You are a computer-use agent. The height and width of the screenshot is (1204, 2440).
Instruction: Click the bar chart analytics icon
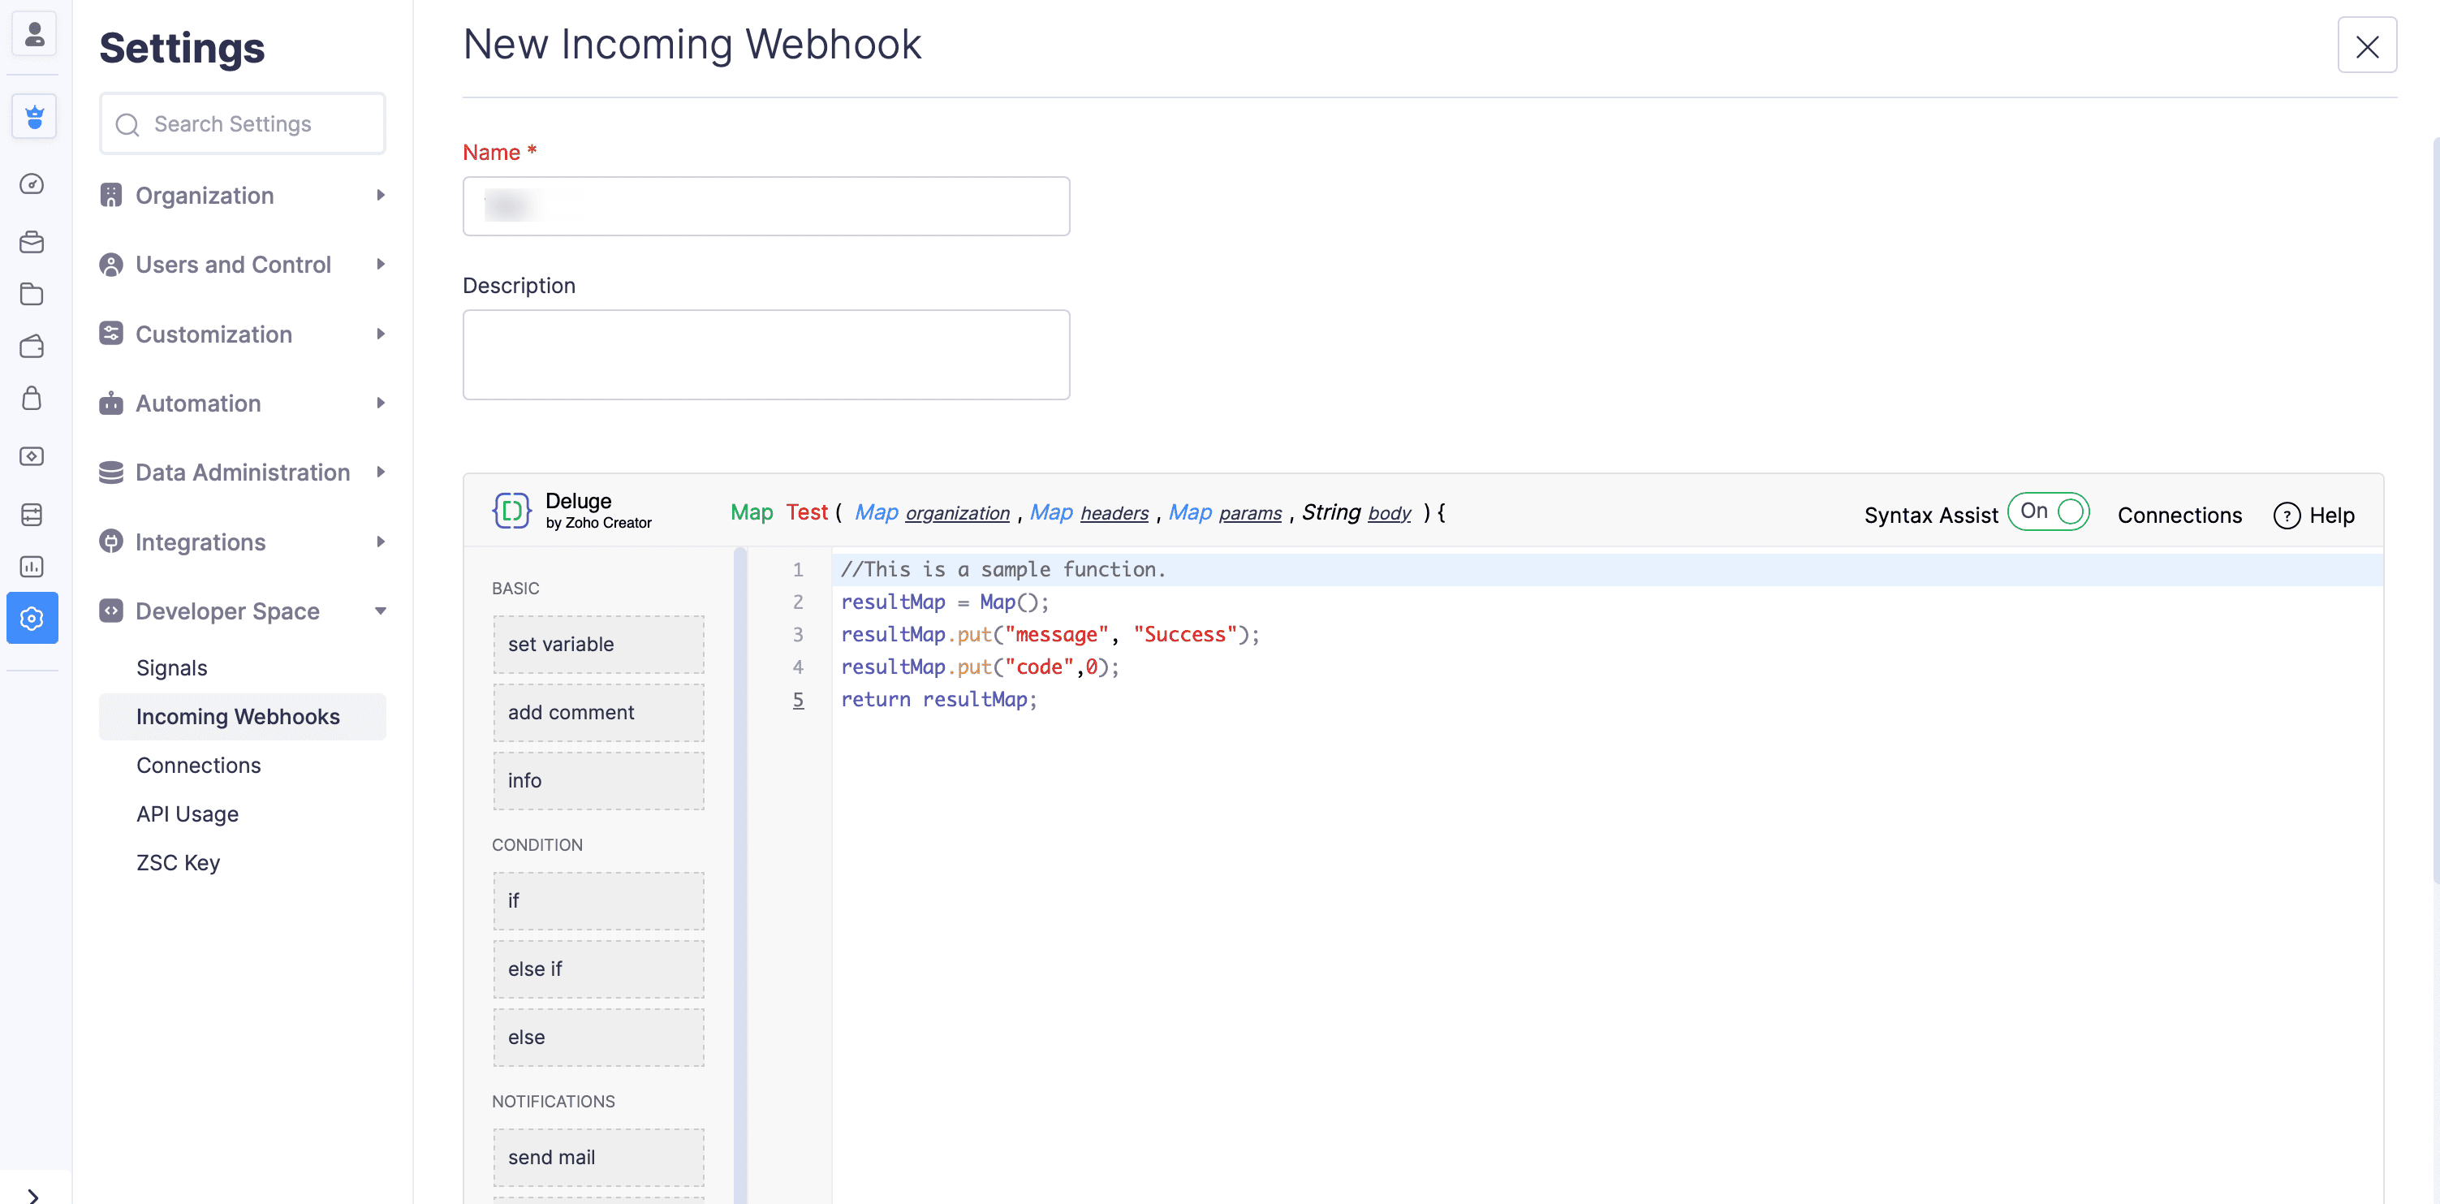coord(32,566)
